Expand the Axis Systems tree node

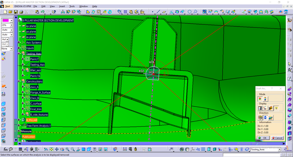click(19, 42)
